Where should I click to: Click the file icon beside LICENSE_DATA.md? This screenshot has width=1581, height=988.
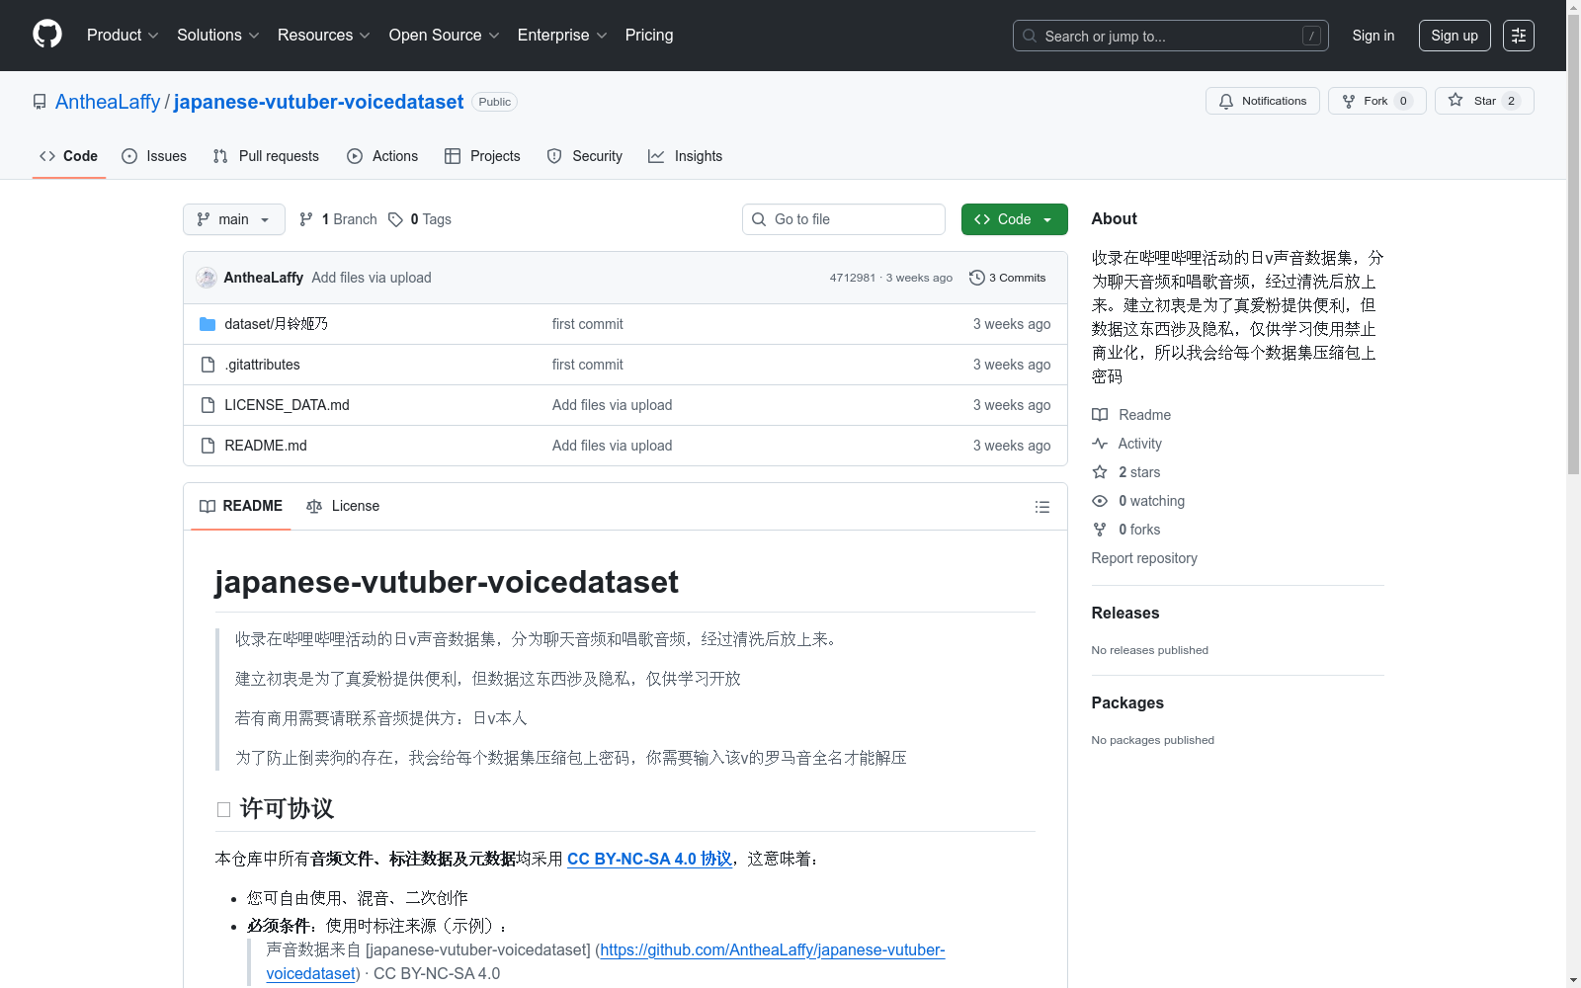[208, 405]
